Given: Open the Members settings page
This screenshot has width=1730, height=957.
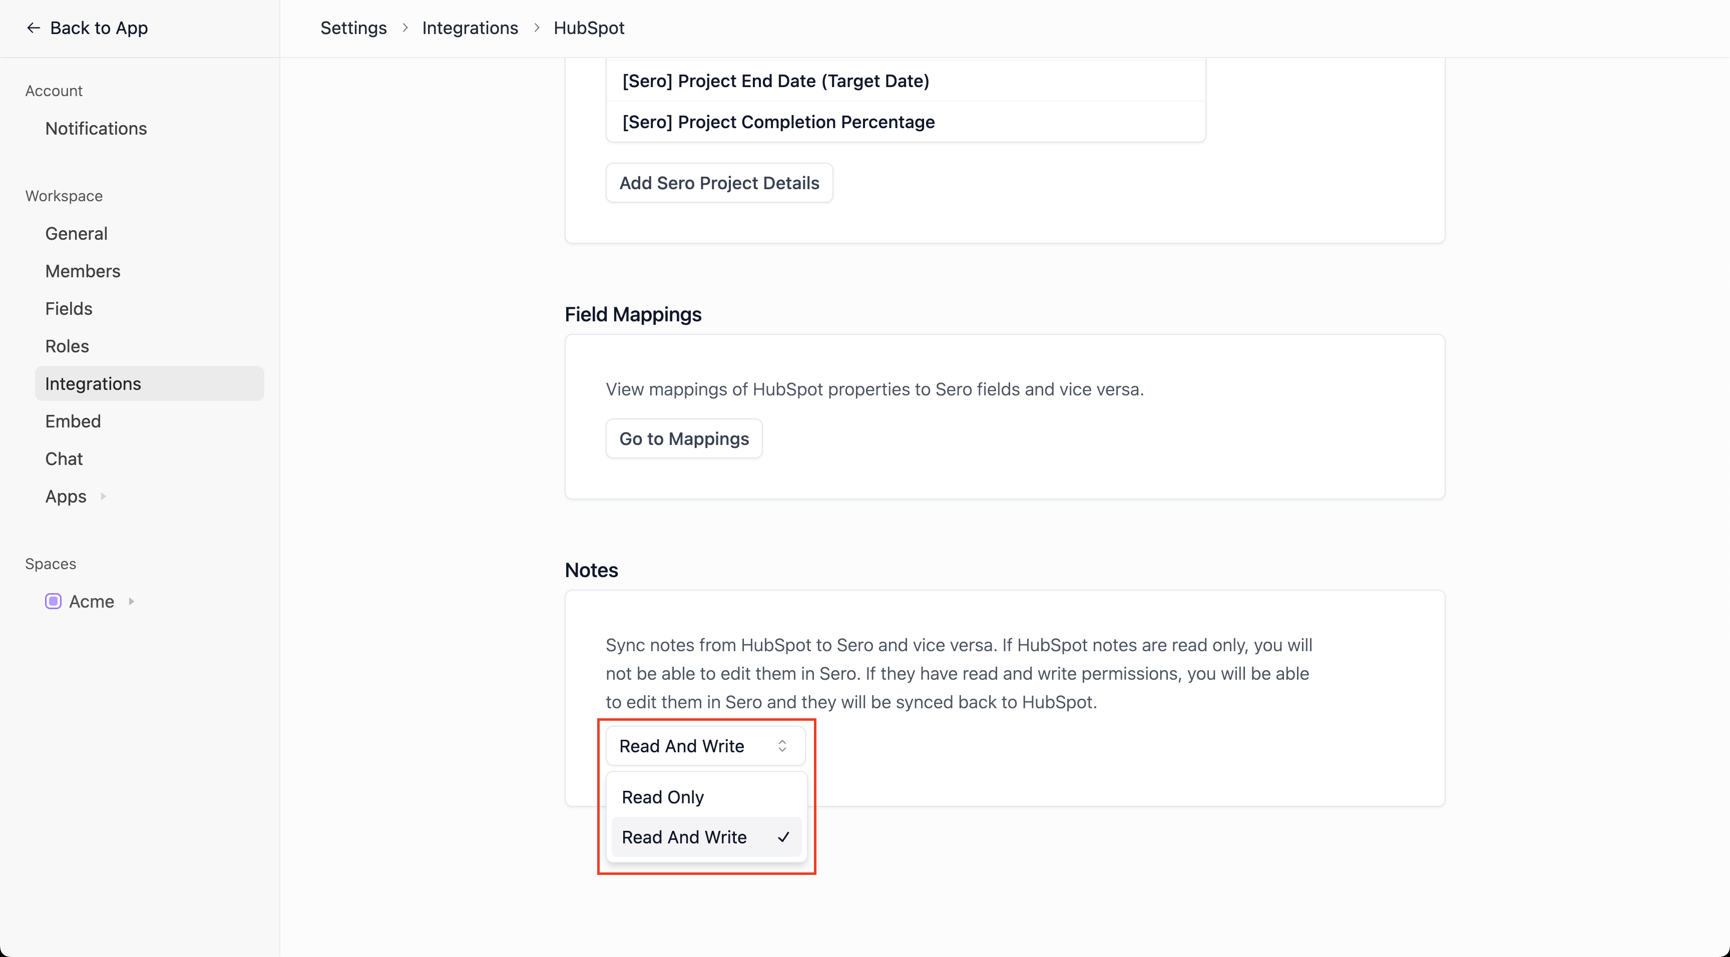Looking at the screenshot, I should coord(83,271).
